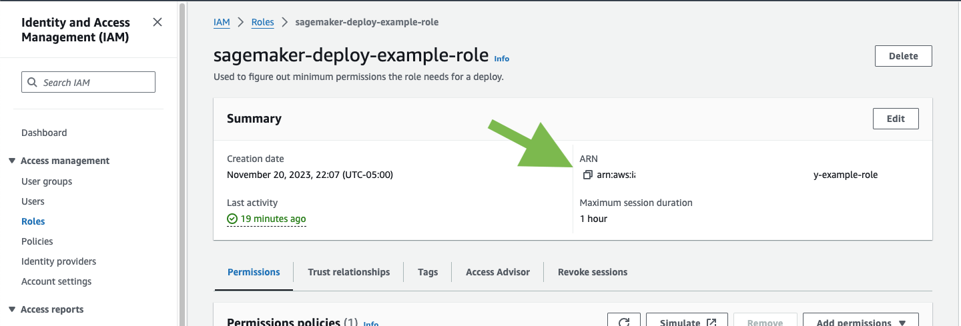Collapse the Access management section
961x326 pixels.
click(x=12, y=161)
